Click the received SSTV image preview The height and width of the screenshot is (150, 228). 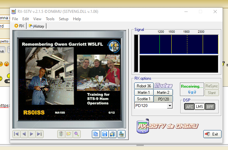coord(69,79)
